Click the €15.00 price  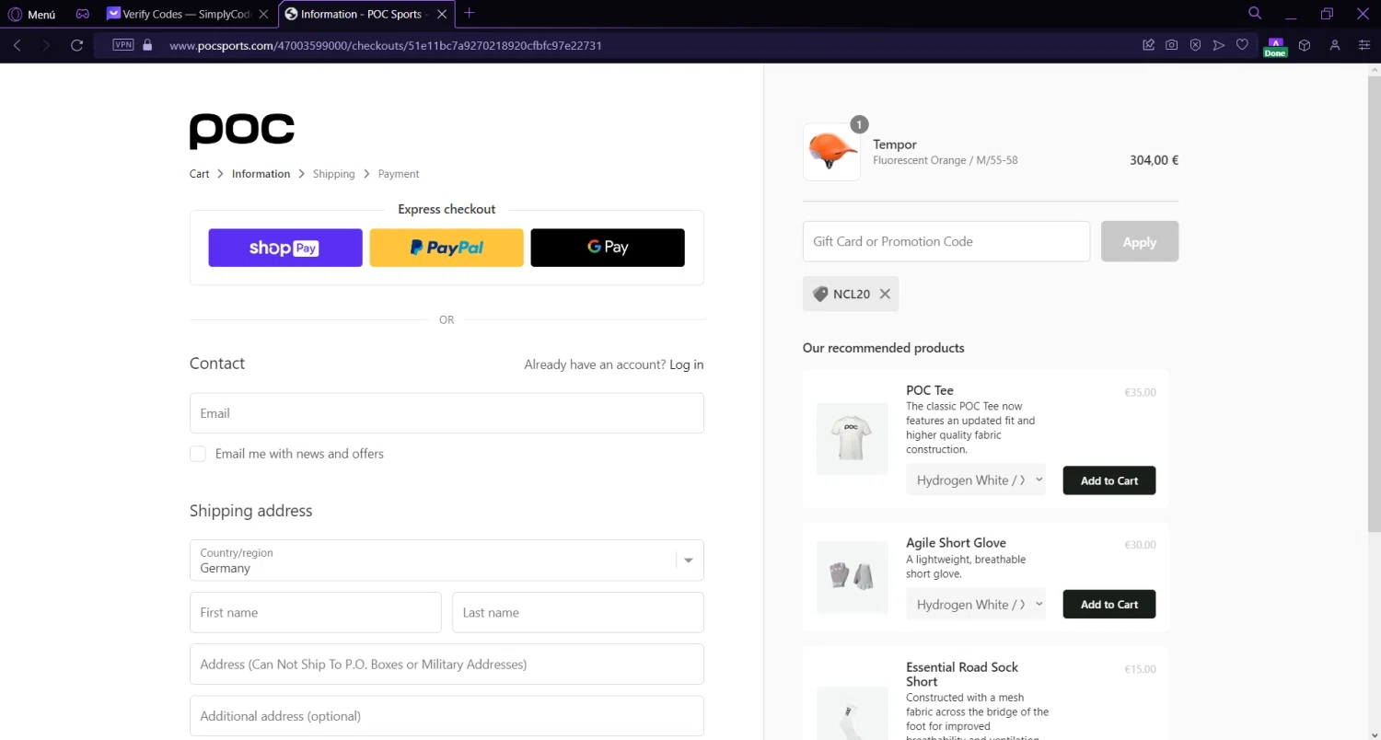1140,669
